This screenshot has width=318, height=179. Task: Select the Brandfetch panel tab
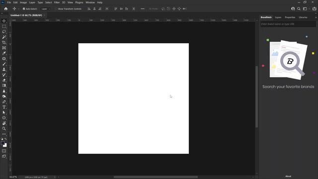(266, 17)
